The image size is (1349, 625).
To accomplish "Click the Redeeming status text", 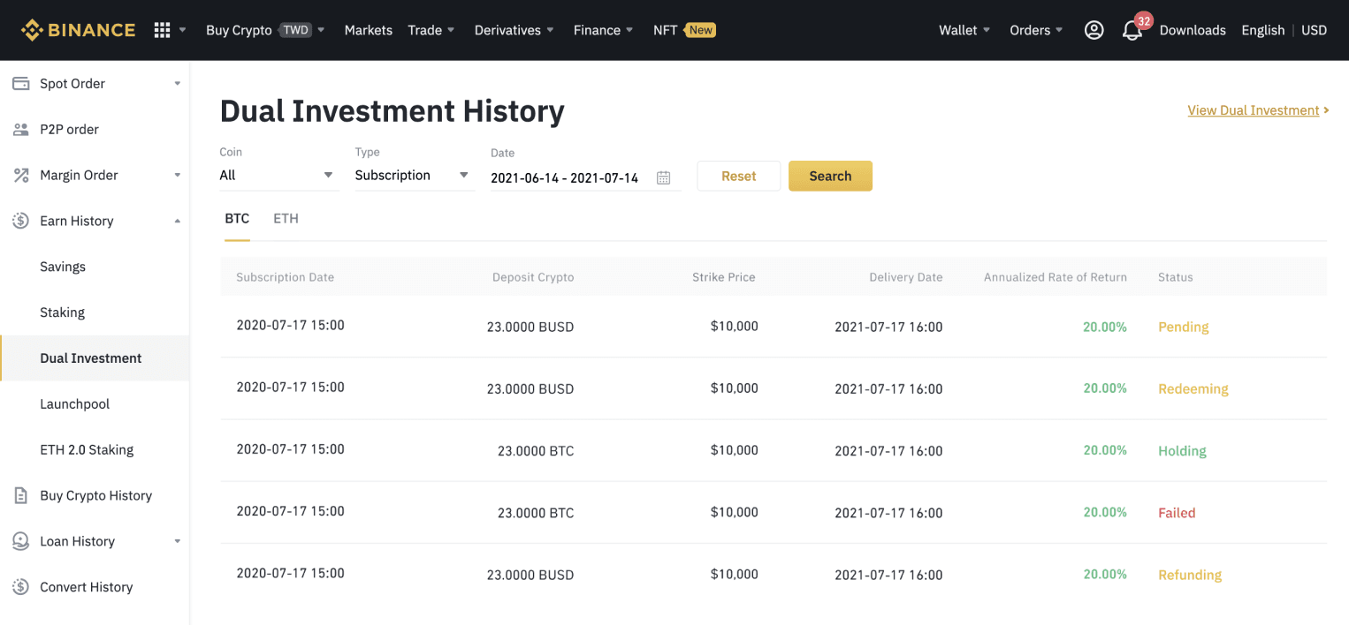I will tap(1193, 388).
